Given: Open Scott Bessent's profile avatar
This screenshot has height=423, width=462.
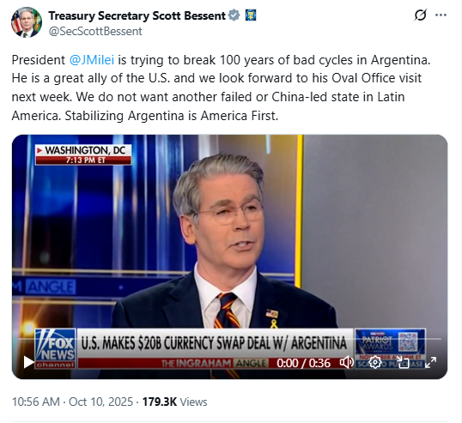Looking at the screenshot, I should pos(27,22).
